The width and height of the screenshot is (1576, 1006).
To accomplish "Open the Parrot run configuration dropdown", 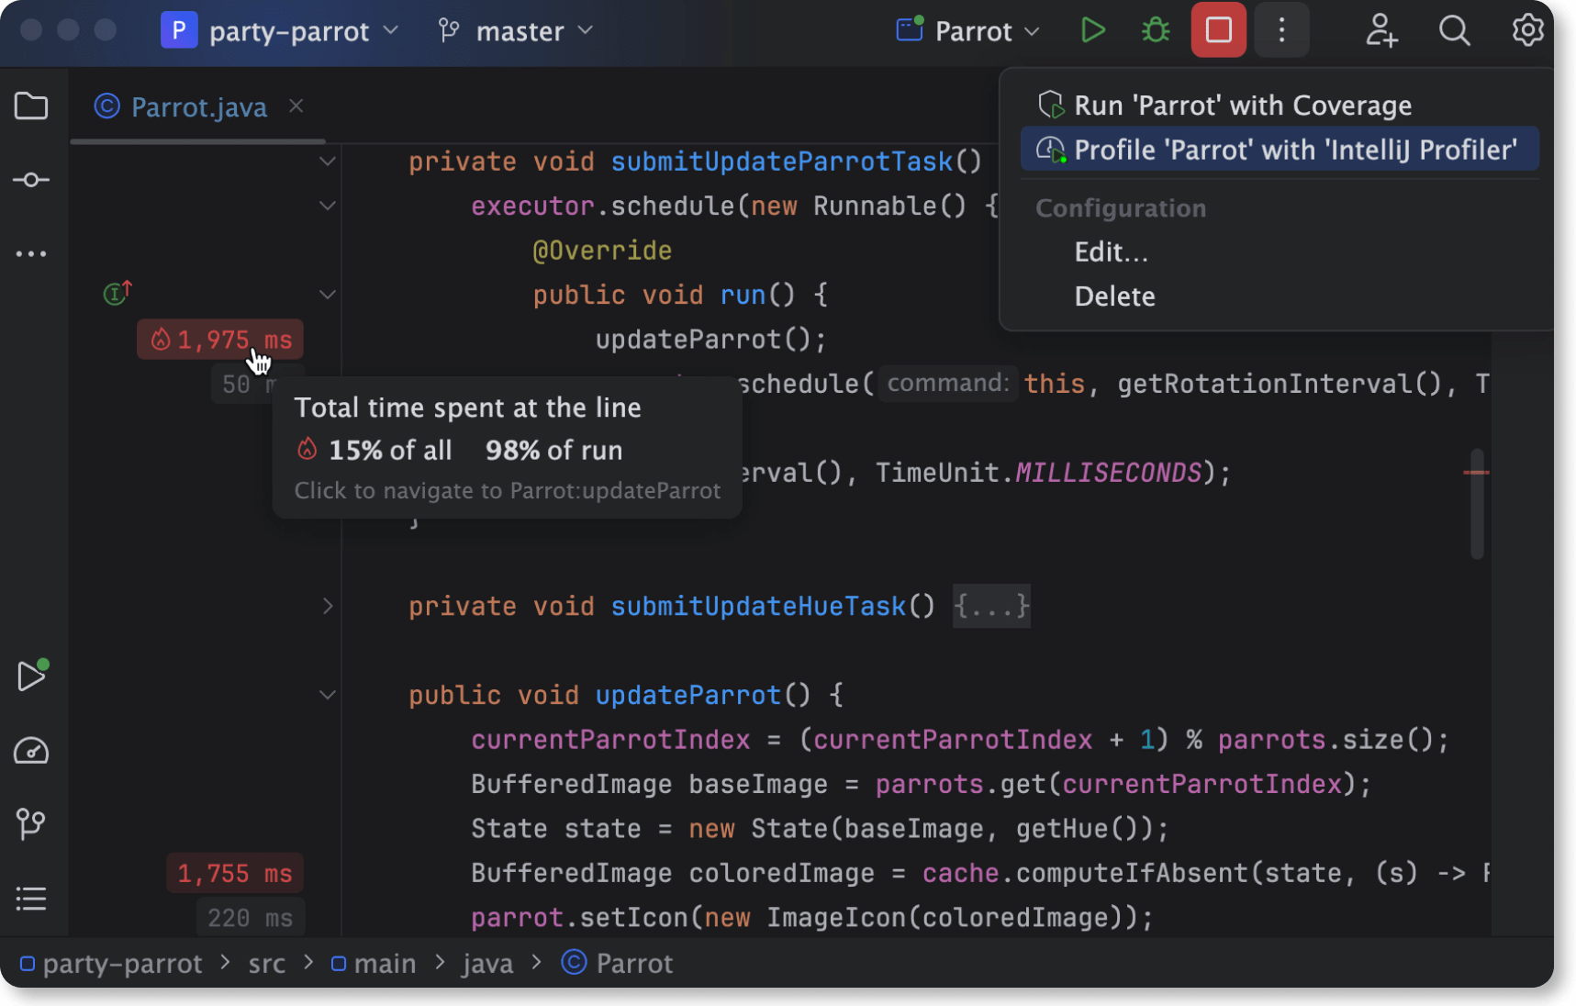I will pyautogui.click(x=968, y=31).
